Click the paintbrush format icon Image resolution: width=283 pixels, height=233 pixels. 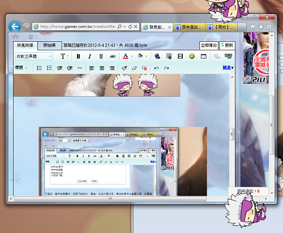[x=124, y=68]
